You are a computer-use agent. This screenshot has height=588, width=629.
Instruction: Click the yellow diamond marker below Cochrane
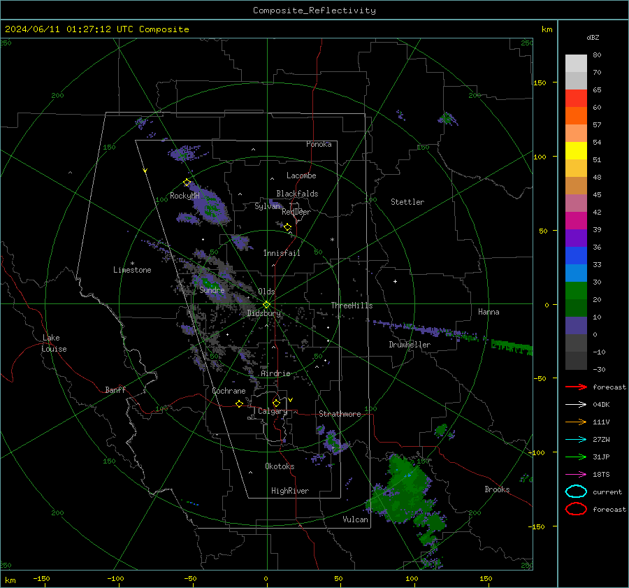pos(239,403)
